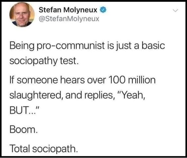Screen dimensions: 187x158
Task: Click the word 'million' in the tweet
Action: click(x=142, y=80)
